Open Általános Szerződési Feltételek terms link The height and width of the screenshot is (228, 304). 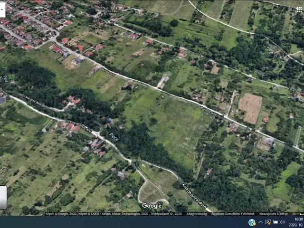233,214
